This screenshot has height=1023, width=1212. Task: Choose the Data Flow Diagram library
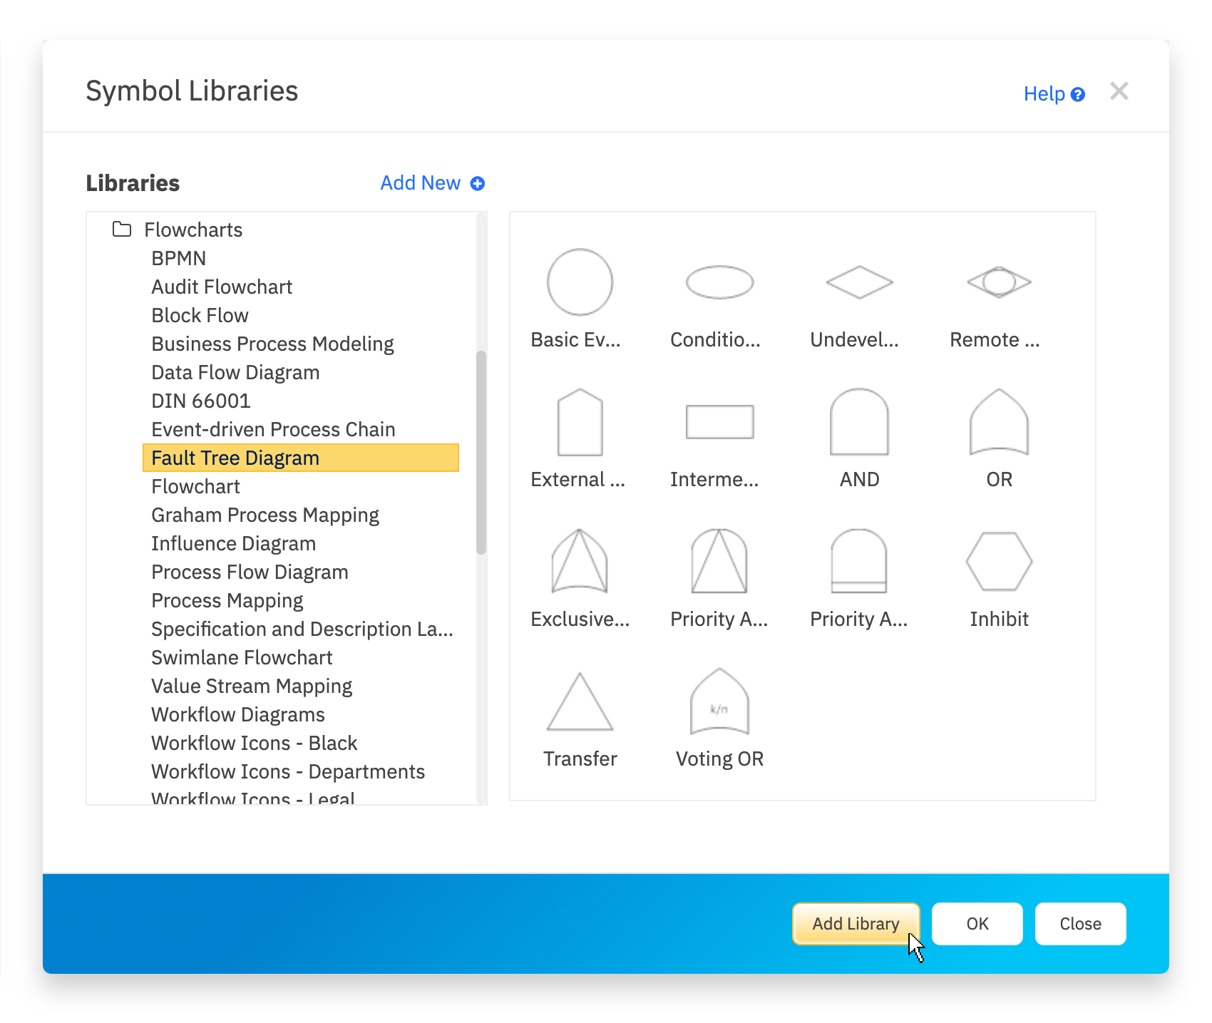[235, 372]
